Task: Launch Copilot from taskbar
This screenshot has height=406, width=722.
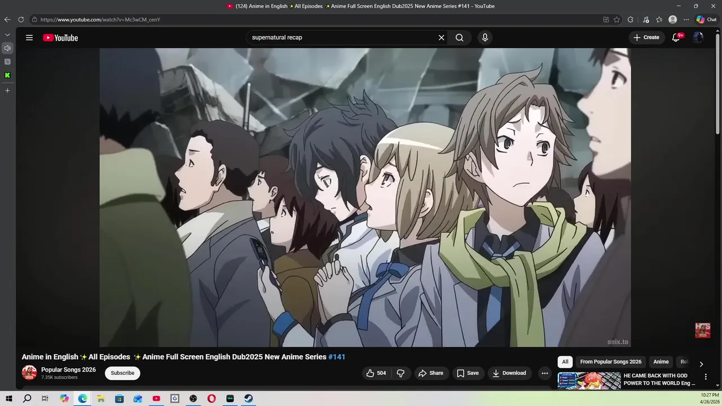Action: pos(64,399)
